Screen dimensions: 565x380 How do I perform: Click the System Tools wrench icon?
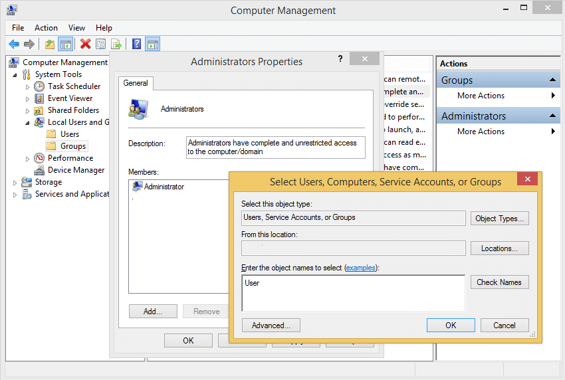coord(27,74)
